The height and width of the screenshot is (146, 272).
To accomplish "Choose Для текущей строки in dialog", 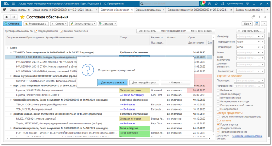I will click(144, 83).
